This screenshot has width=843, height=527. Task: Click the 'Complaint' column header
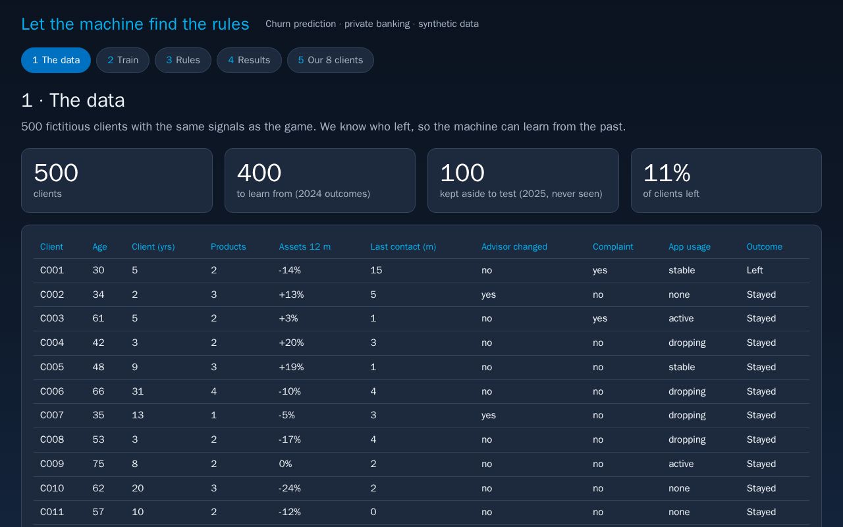(612, 246)
